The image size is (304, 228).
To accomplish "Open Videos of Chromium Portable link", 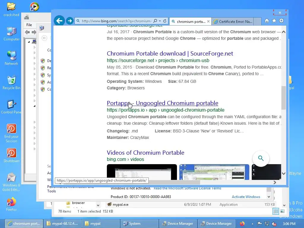I will 145,153.
